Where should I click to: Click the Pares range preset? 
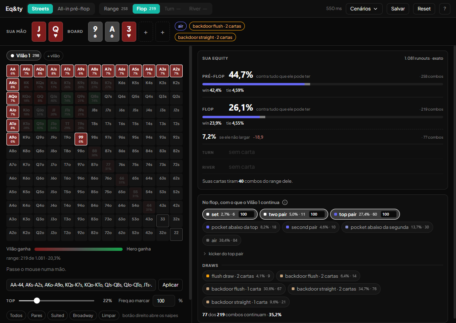36,315
